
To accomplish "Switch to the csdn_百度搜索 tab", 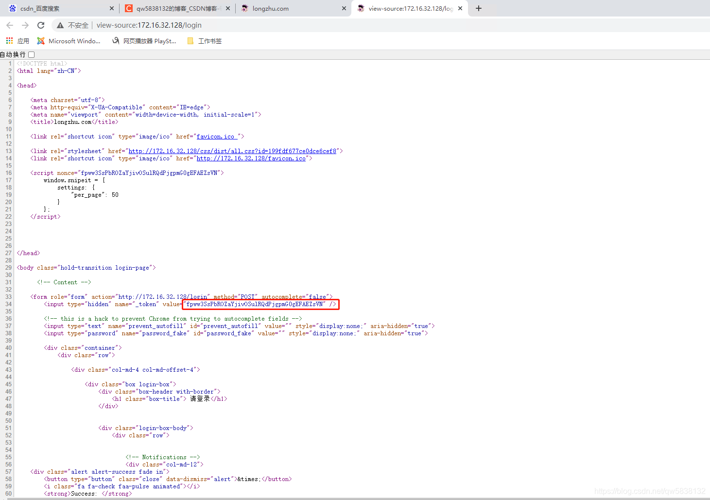I will (60, 8).
